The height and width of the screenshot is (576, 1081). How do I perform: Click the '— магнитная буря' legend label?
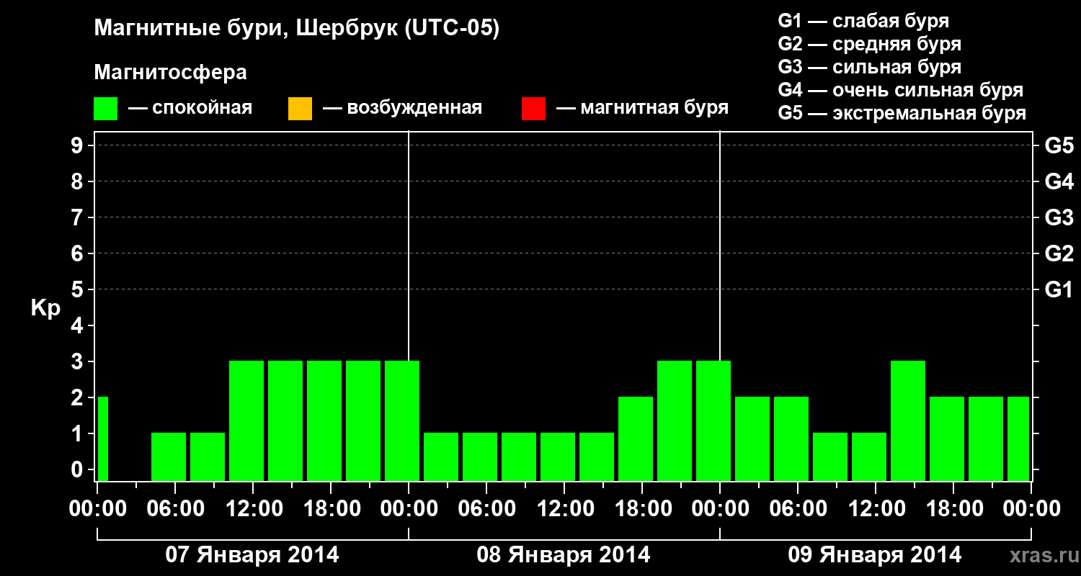(643, 109)
